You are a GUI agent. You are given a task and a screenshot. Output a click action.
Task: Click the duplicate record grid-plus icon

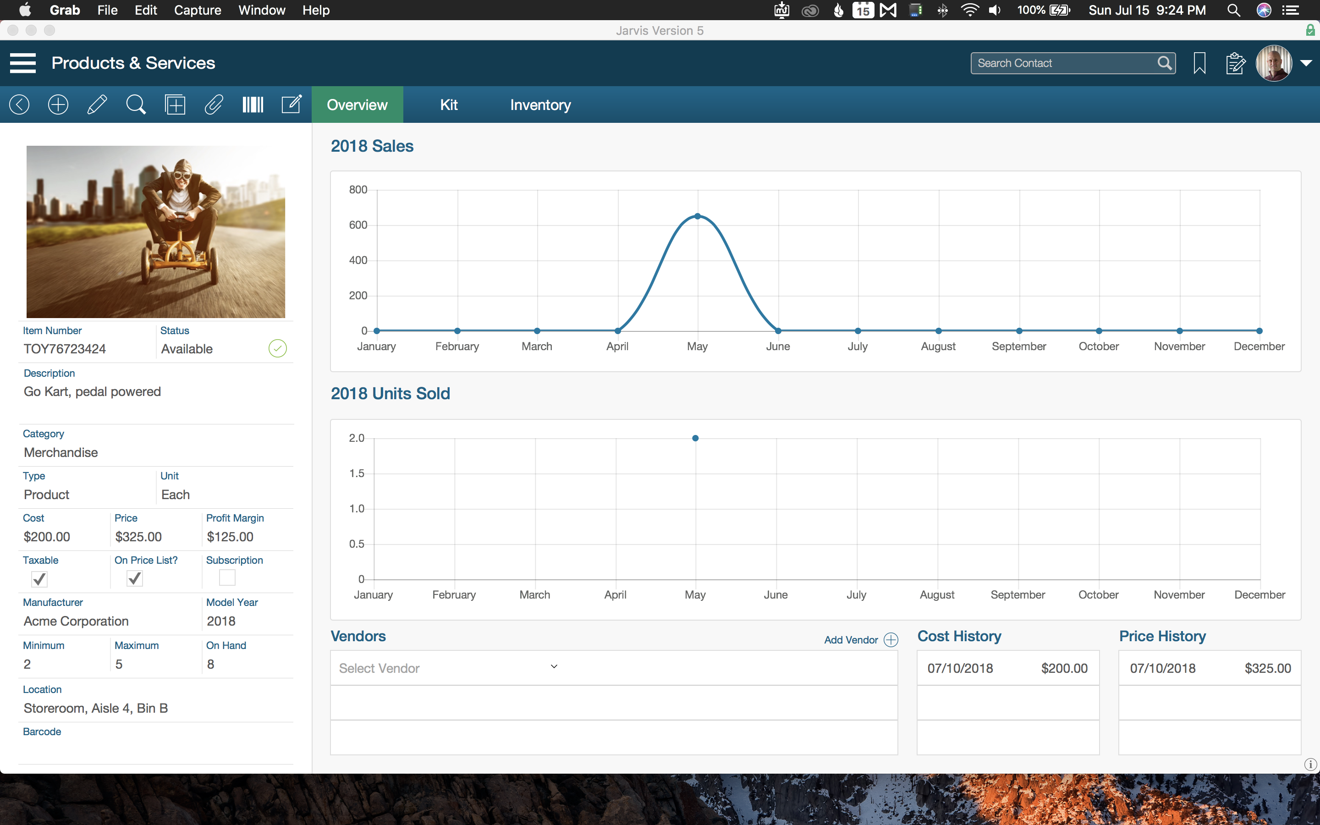(x=175, y=104)
